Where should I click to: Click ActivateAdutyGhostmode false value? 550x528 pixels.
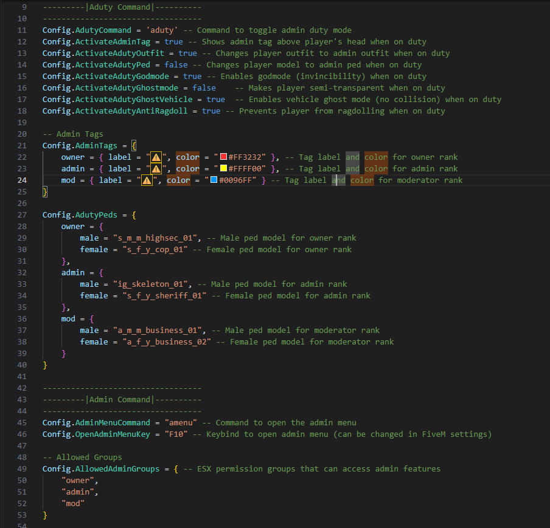(204, 88)
